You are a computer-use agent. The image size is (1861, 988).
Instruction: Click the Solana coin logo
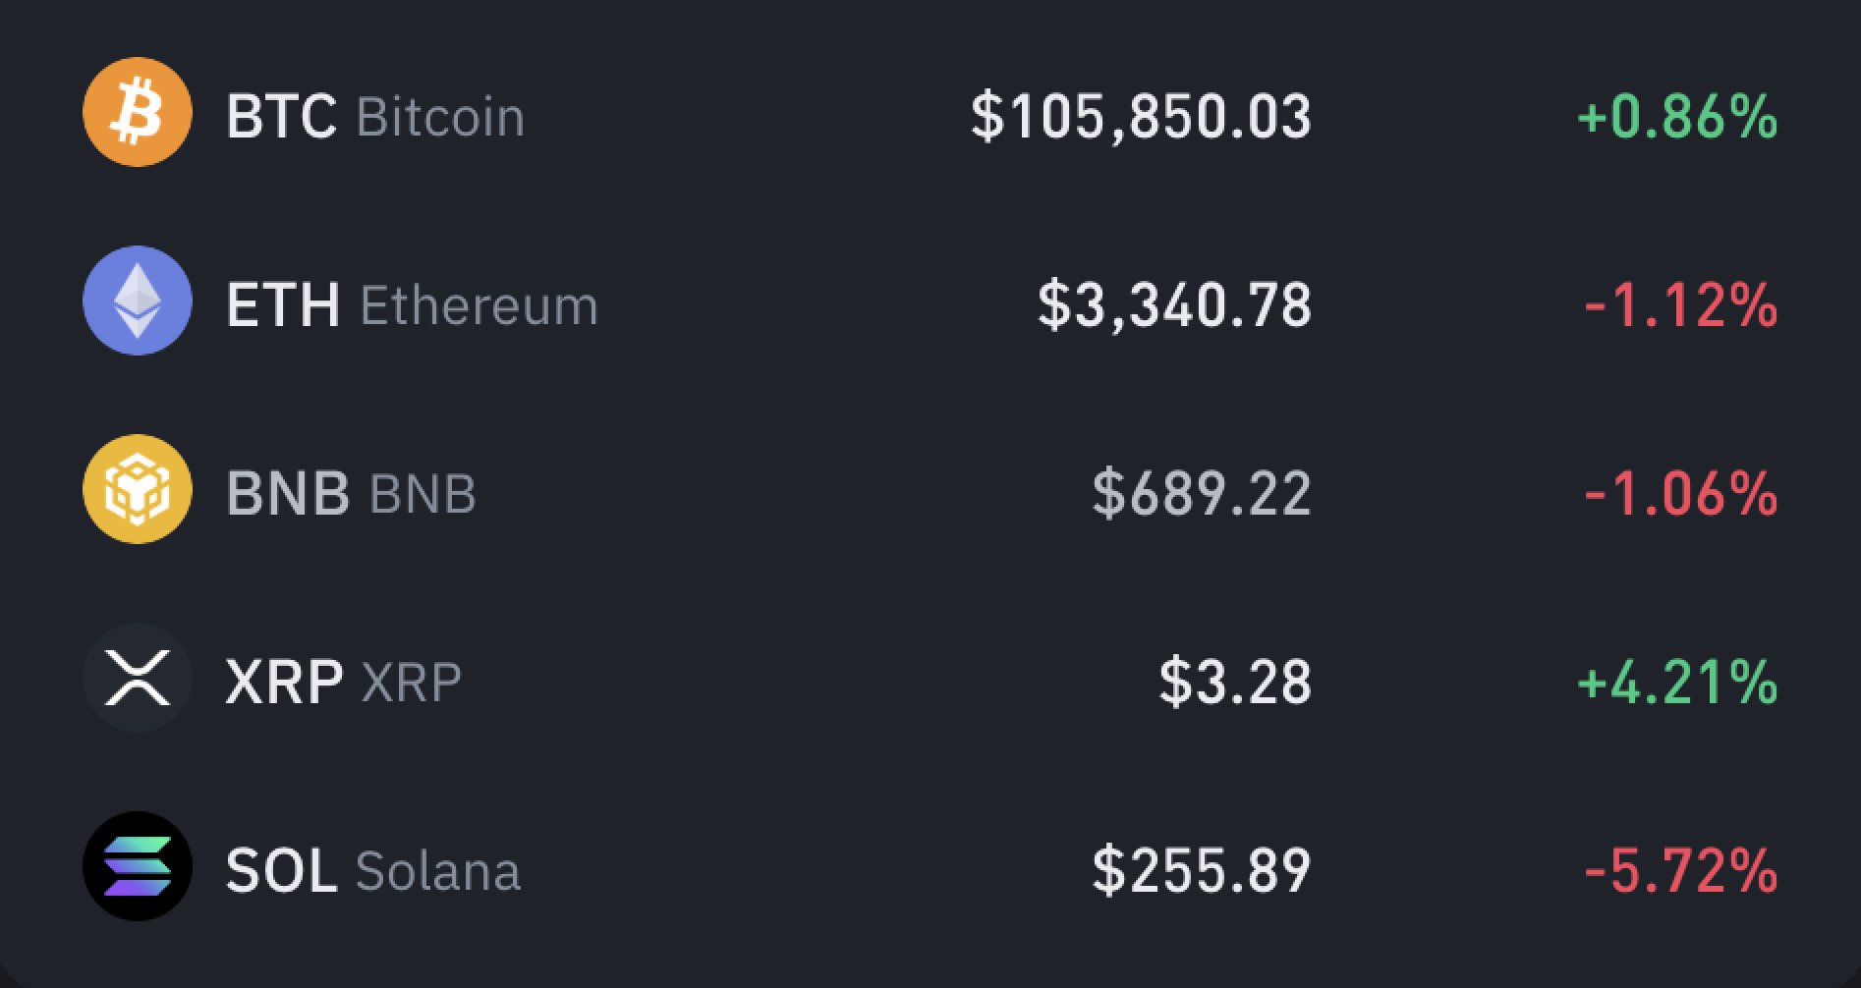coord(136,865)
